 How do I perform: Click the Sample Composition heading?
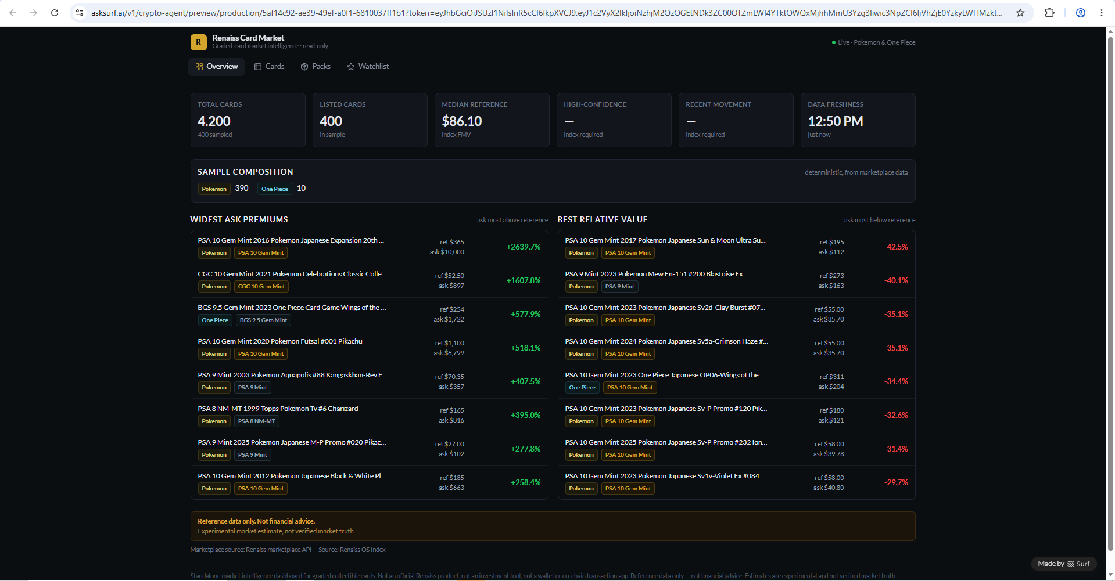click(x=245, y=172)
